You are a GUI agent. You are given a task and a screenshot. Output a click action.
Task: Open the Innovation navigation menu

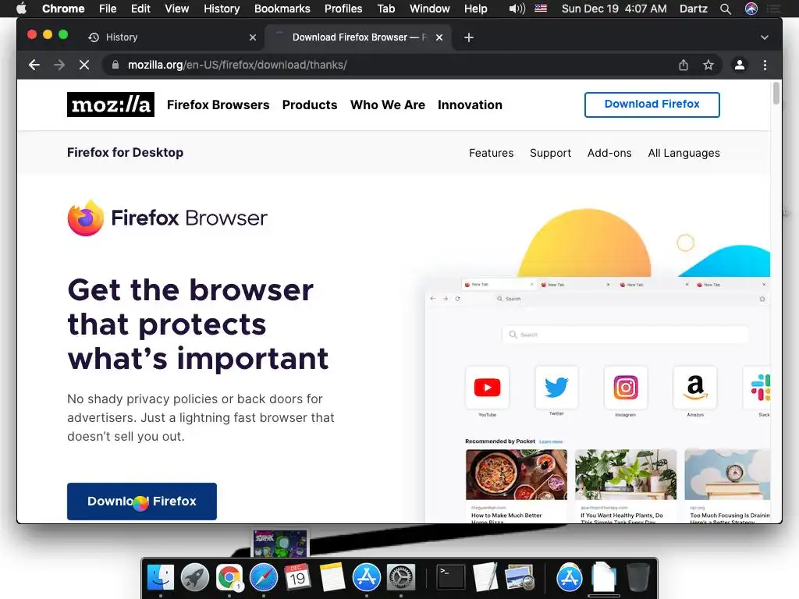[470, 105]
